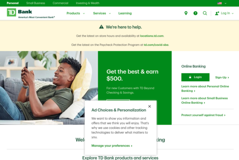239x160 pixels.
Task: Visit the locations.td.com link
Action: [152, 36]
